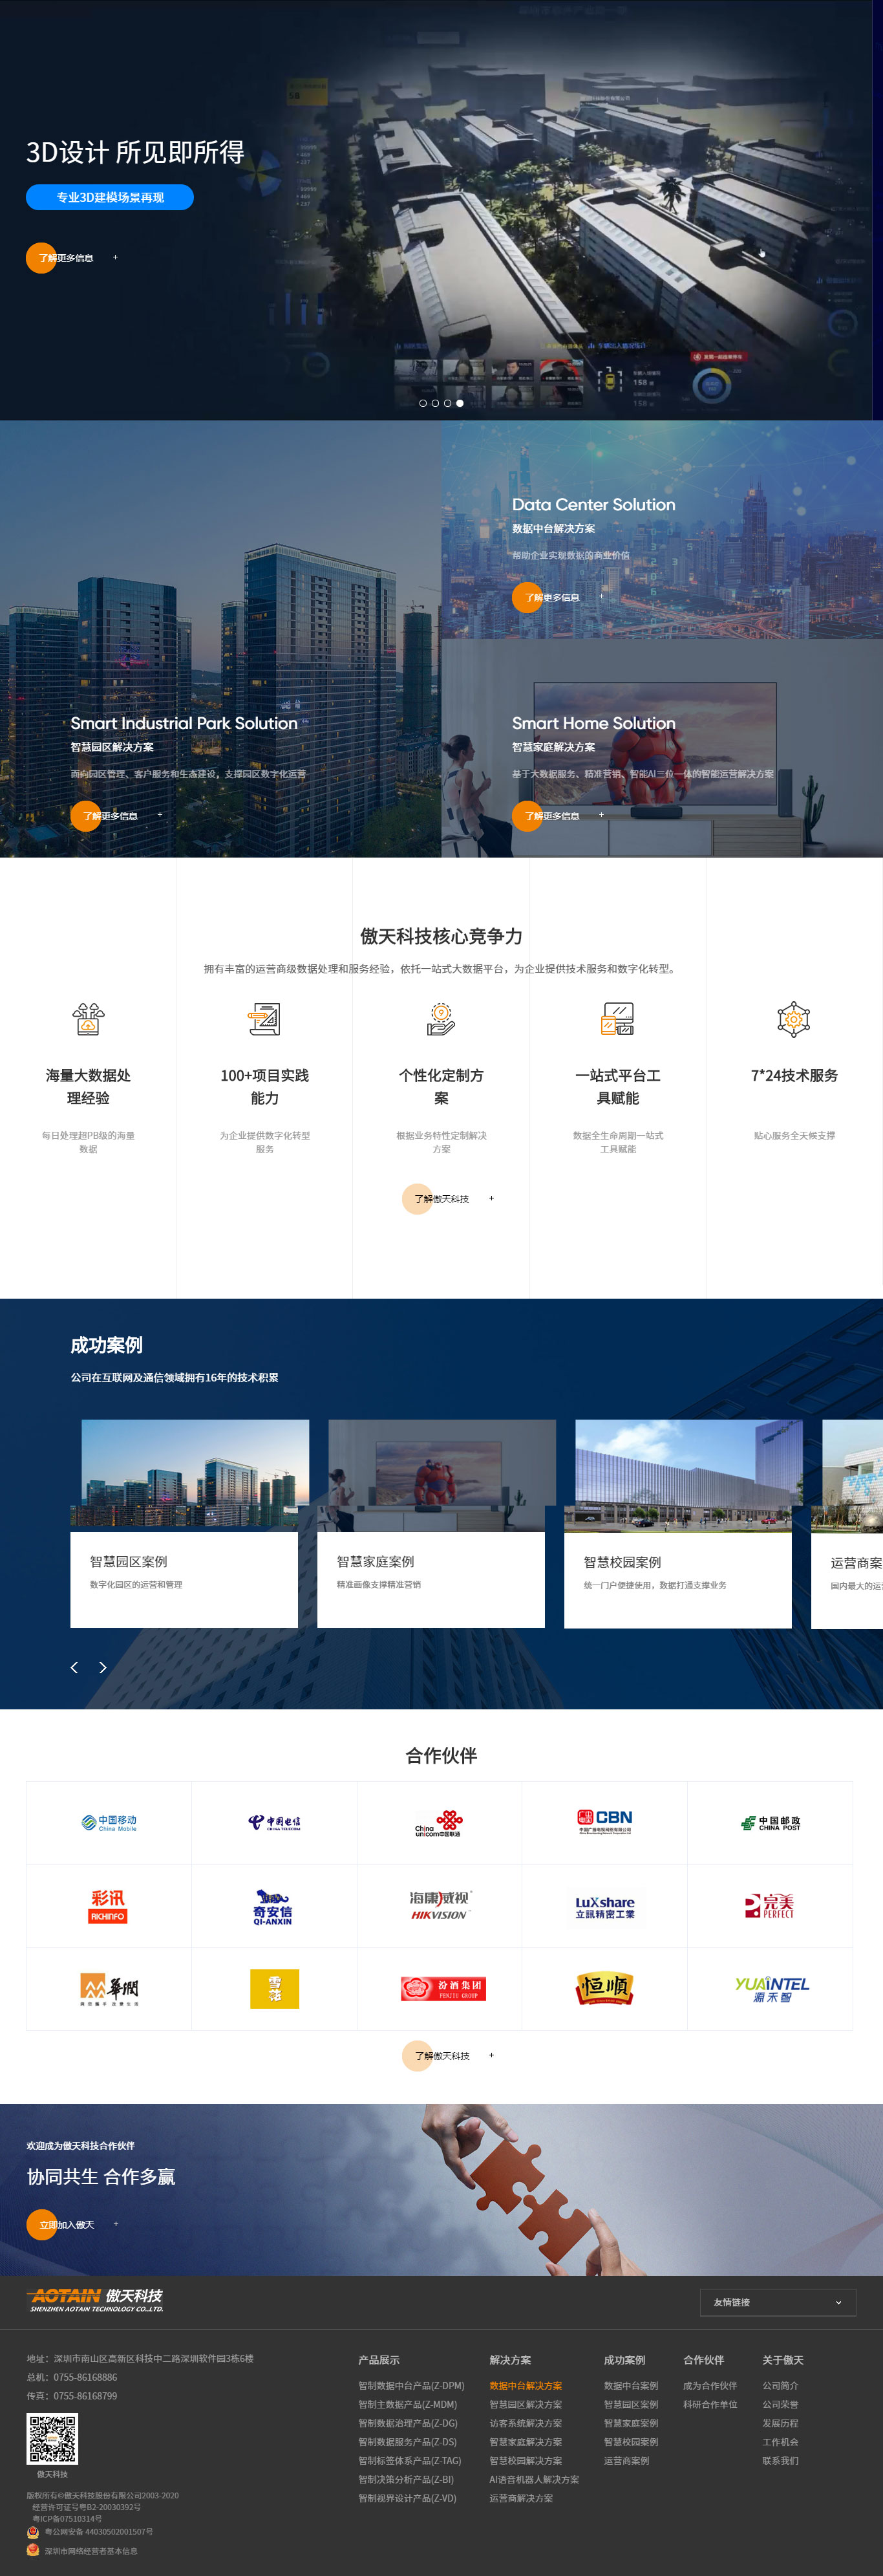
Task: Click the 立即加入傲天 button
Action: (72, 2225)
